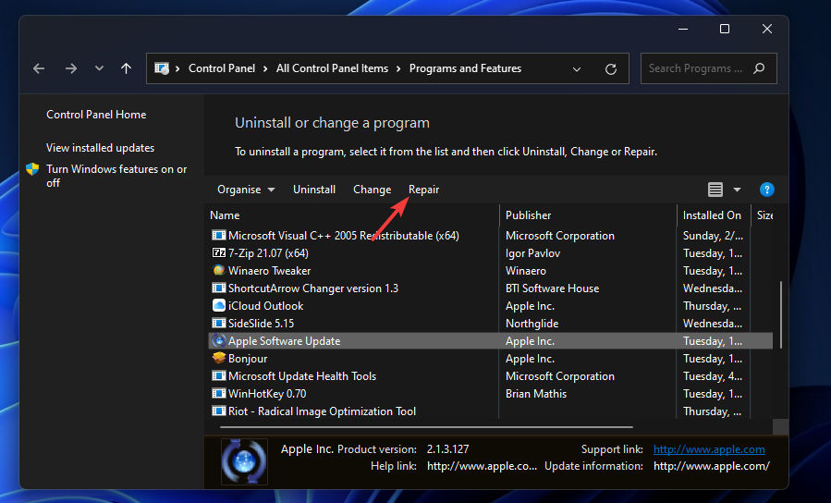Focus the Search Programs field

click(x=709, y=68)
